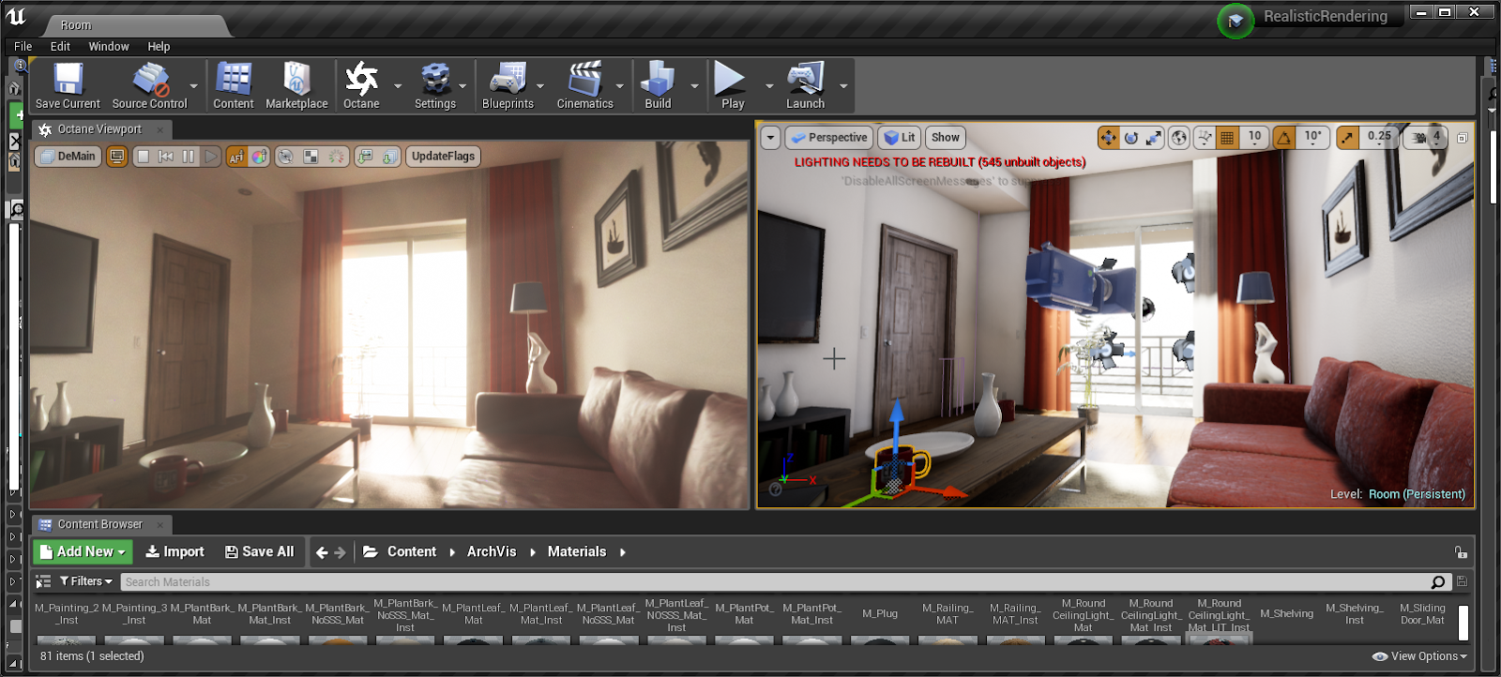This screenshot has height=677, width=1501.
Task: Click the Build toolbar icon
Action: (x=658, y=85)
